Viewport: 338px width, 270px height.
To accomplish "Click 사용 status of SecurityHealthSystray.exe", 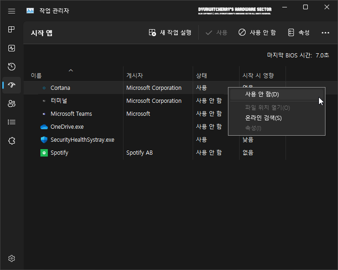I will tap(201, 140).
